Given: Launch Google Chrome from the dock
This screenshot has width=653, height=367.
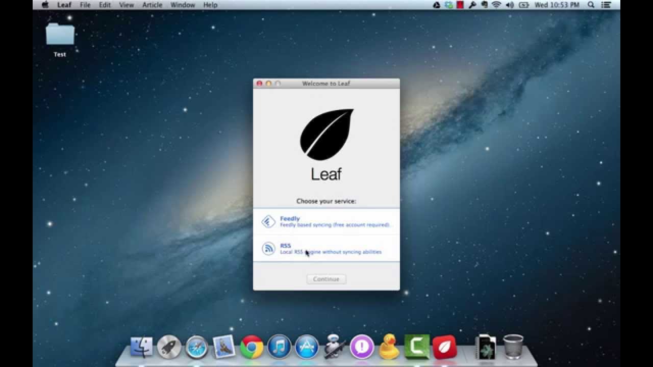Looking at the screenshot, I should coord(252,347).
